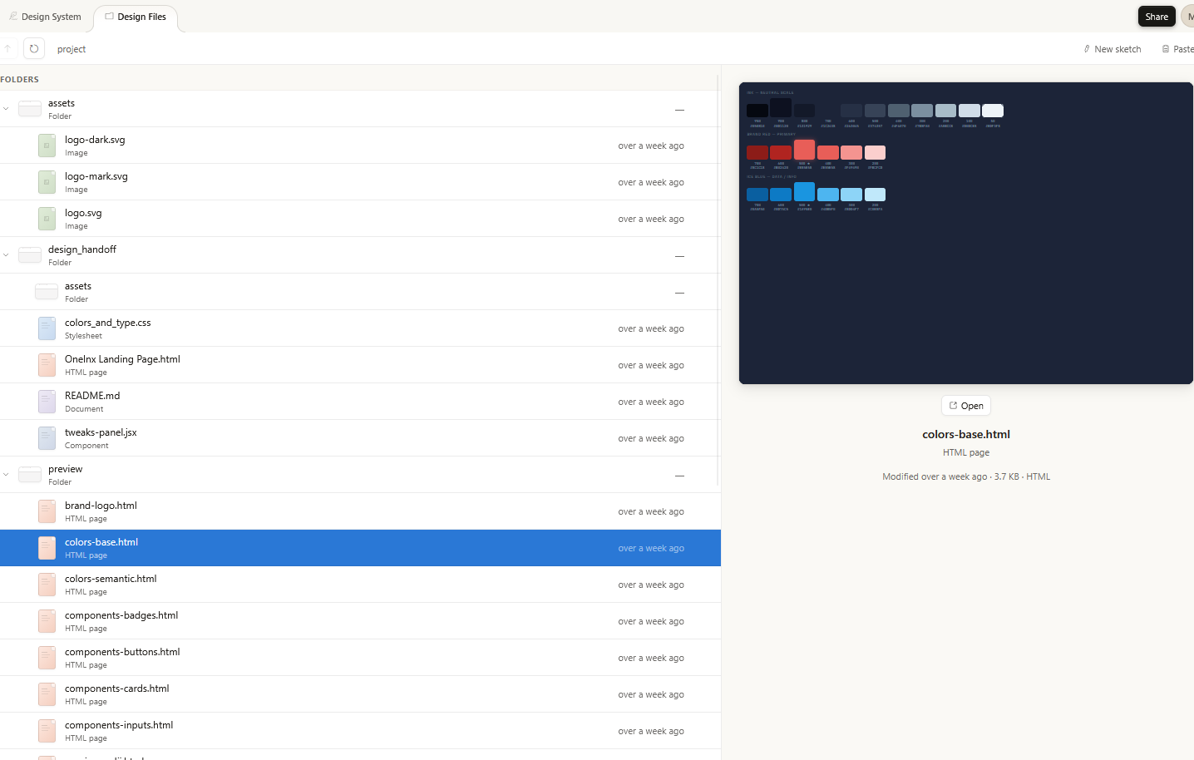Select the brand-logo.html file name
The image size is (1194, 760).
[x=101, y=506]
